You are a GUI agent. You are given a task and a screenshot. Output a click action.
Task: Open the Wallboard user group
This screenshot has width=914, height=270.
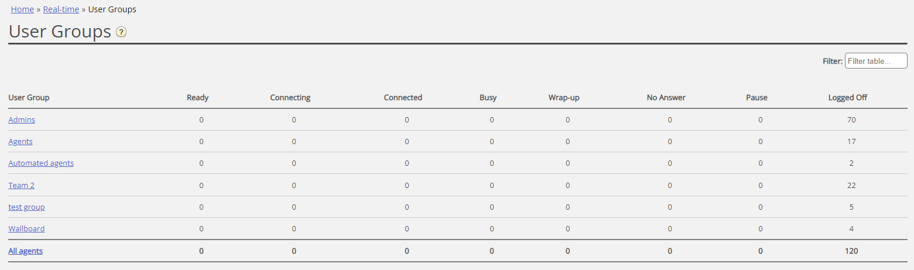coord(26,228)
